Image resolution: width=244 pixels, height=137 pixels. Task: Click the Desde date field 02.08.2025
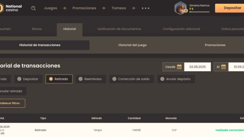pos(197,67)
